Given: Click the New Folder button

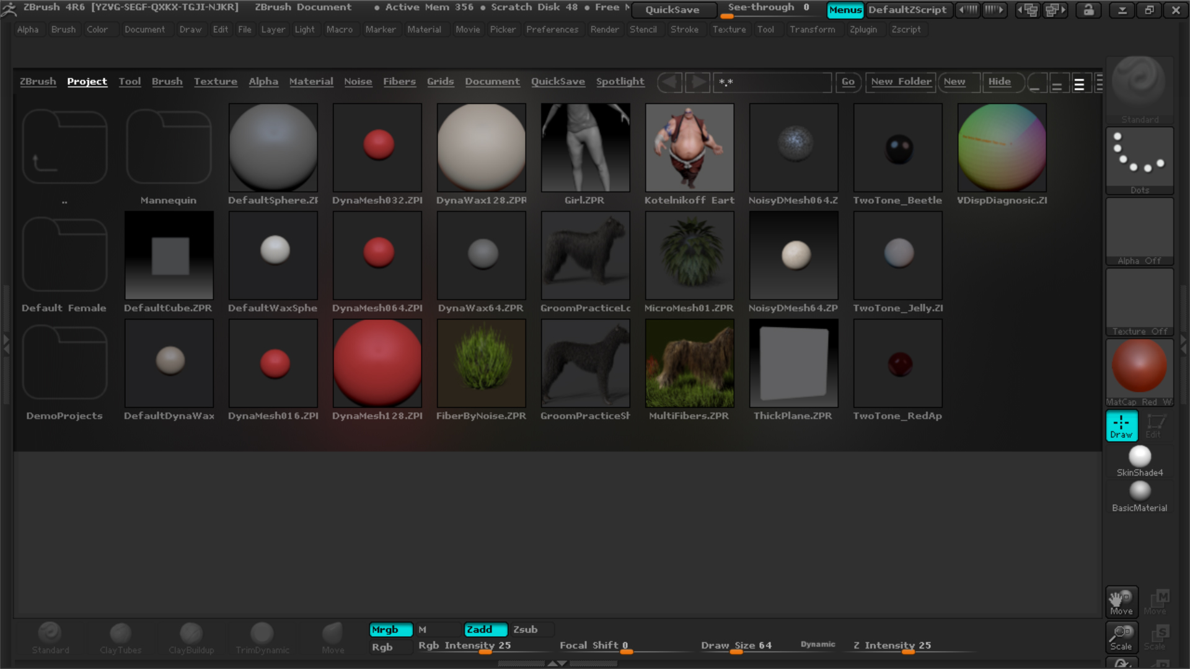Looking at the screenshot, I should pos(901,81).
